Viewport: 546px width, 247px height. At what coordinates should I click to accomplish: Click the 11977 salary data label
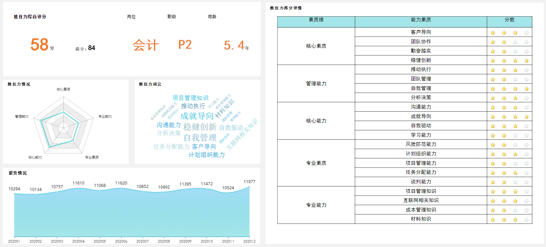pos(249,182)
